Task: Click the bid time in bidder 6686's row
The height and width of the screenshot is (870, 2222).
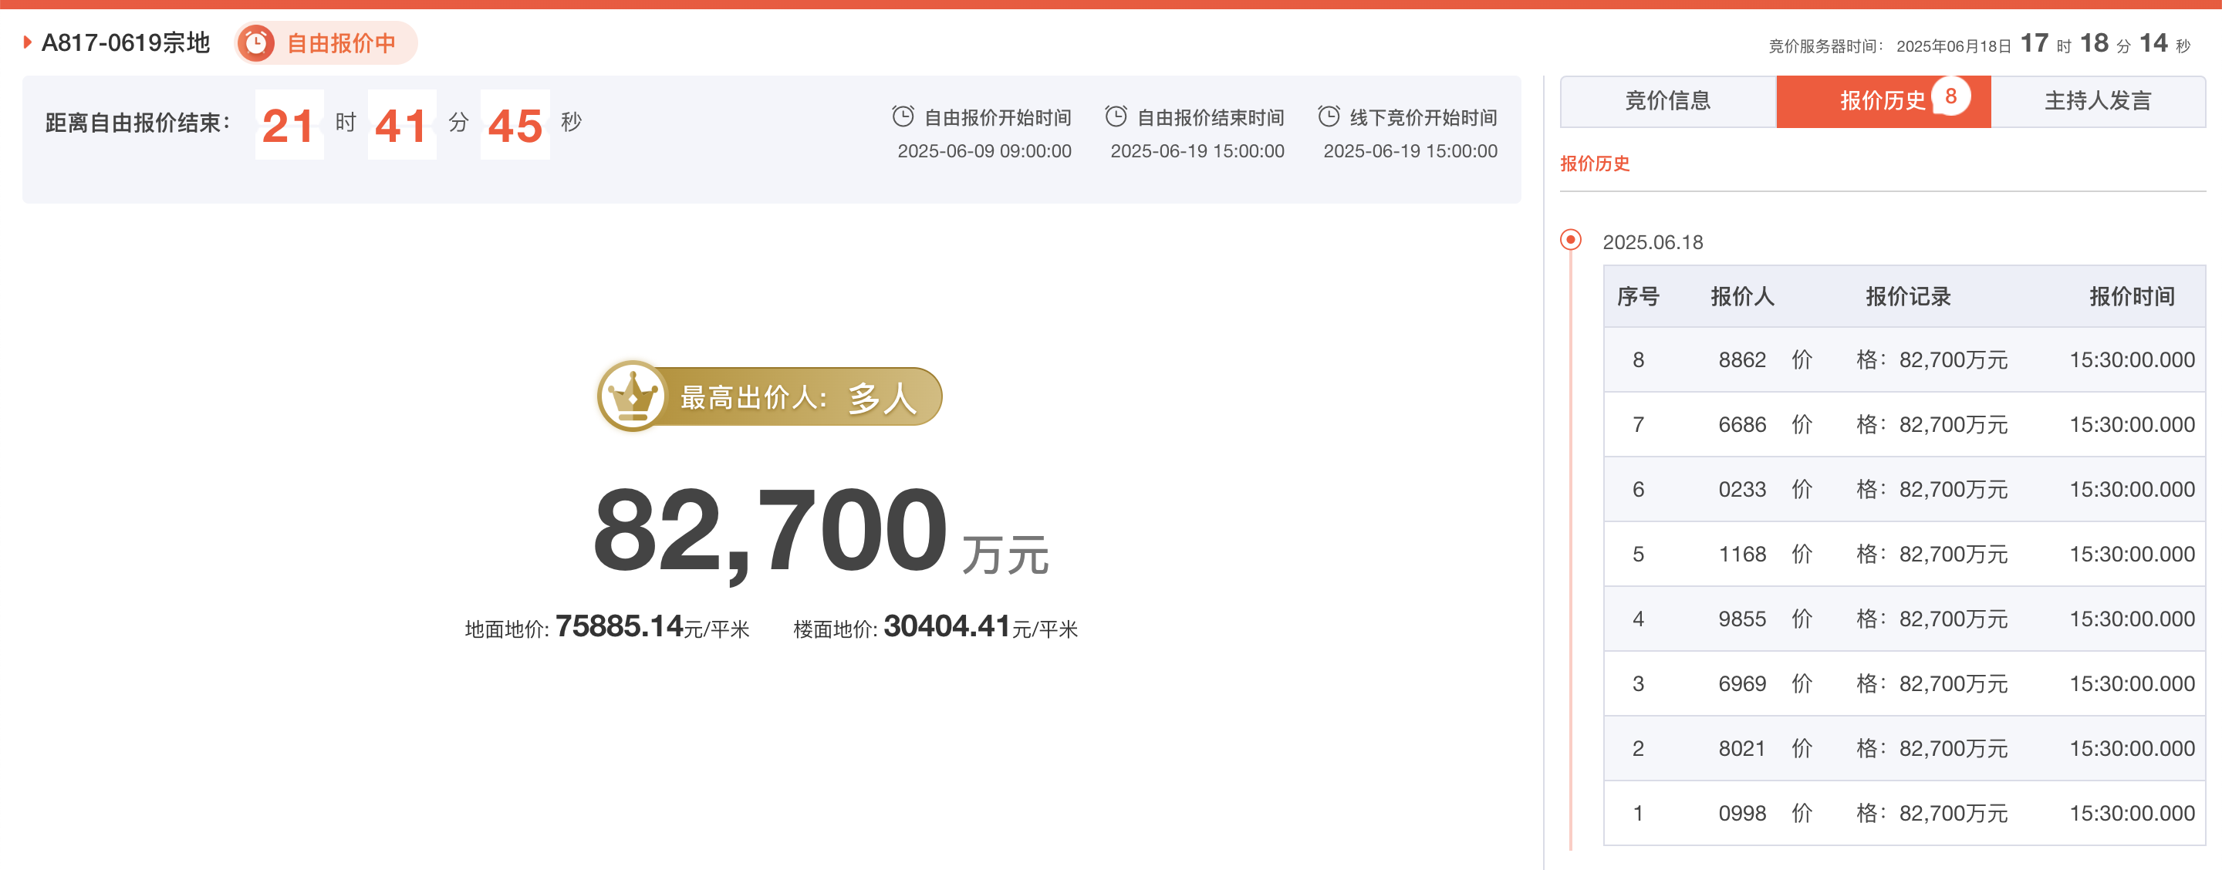Action: pyautogui.click(x=2132, y=424)
